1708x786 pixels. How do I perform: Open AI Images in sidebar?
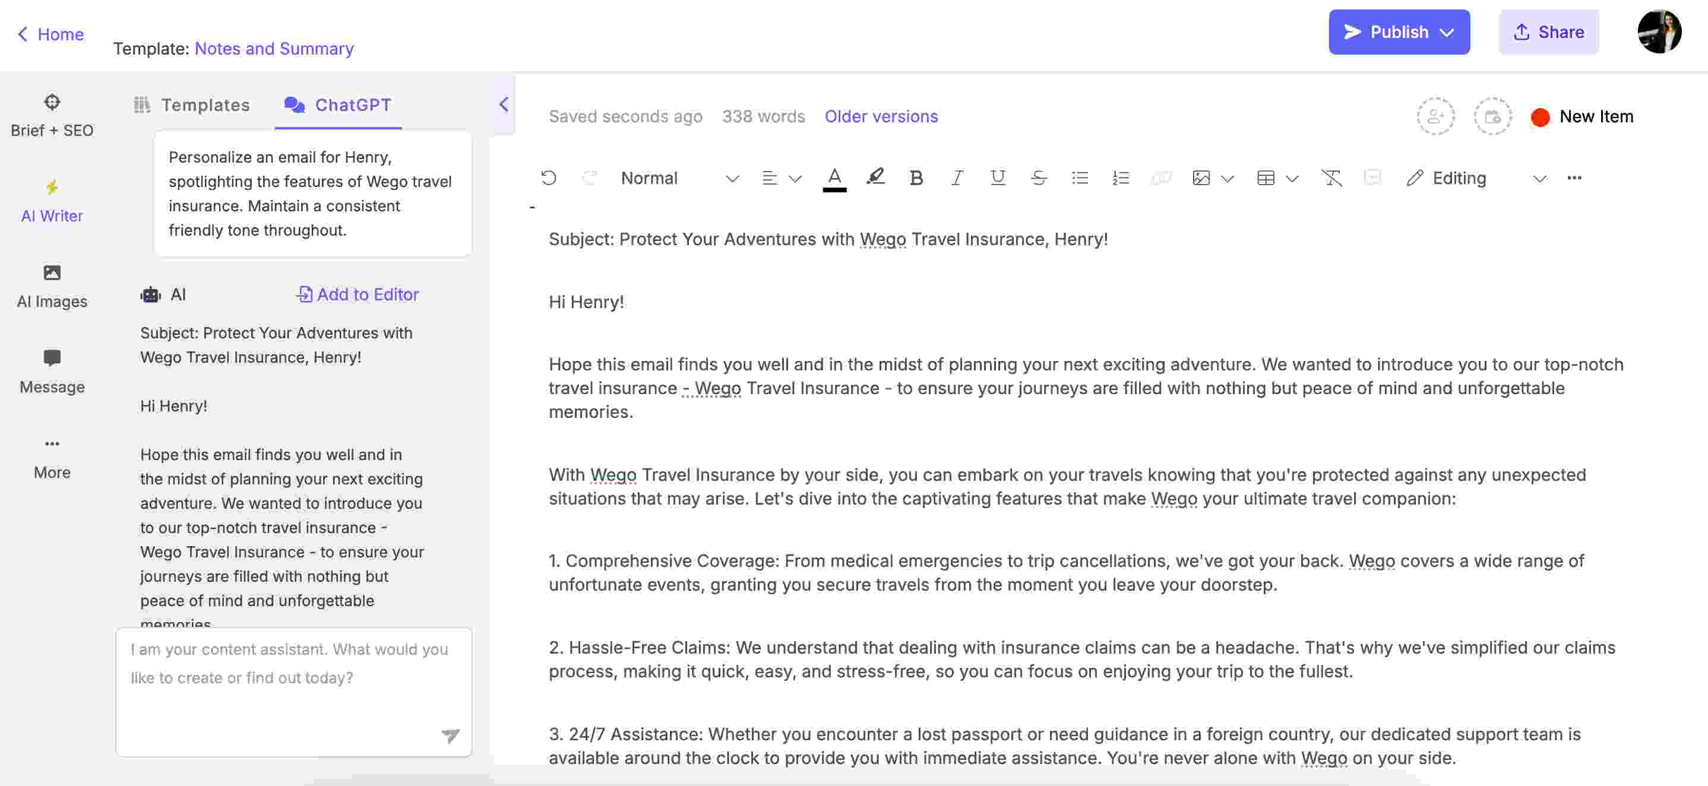coord(52,286)
